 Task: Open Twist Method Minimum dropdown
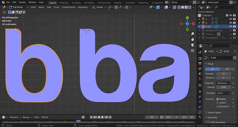[x=224, y=83]
